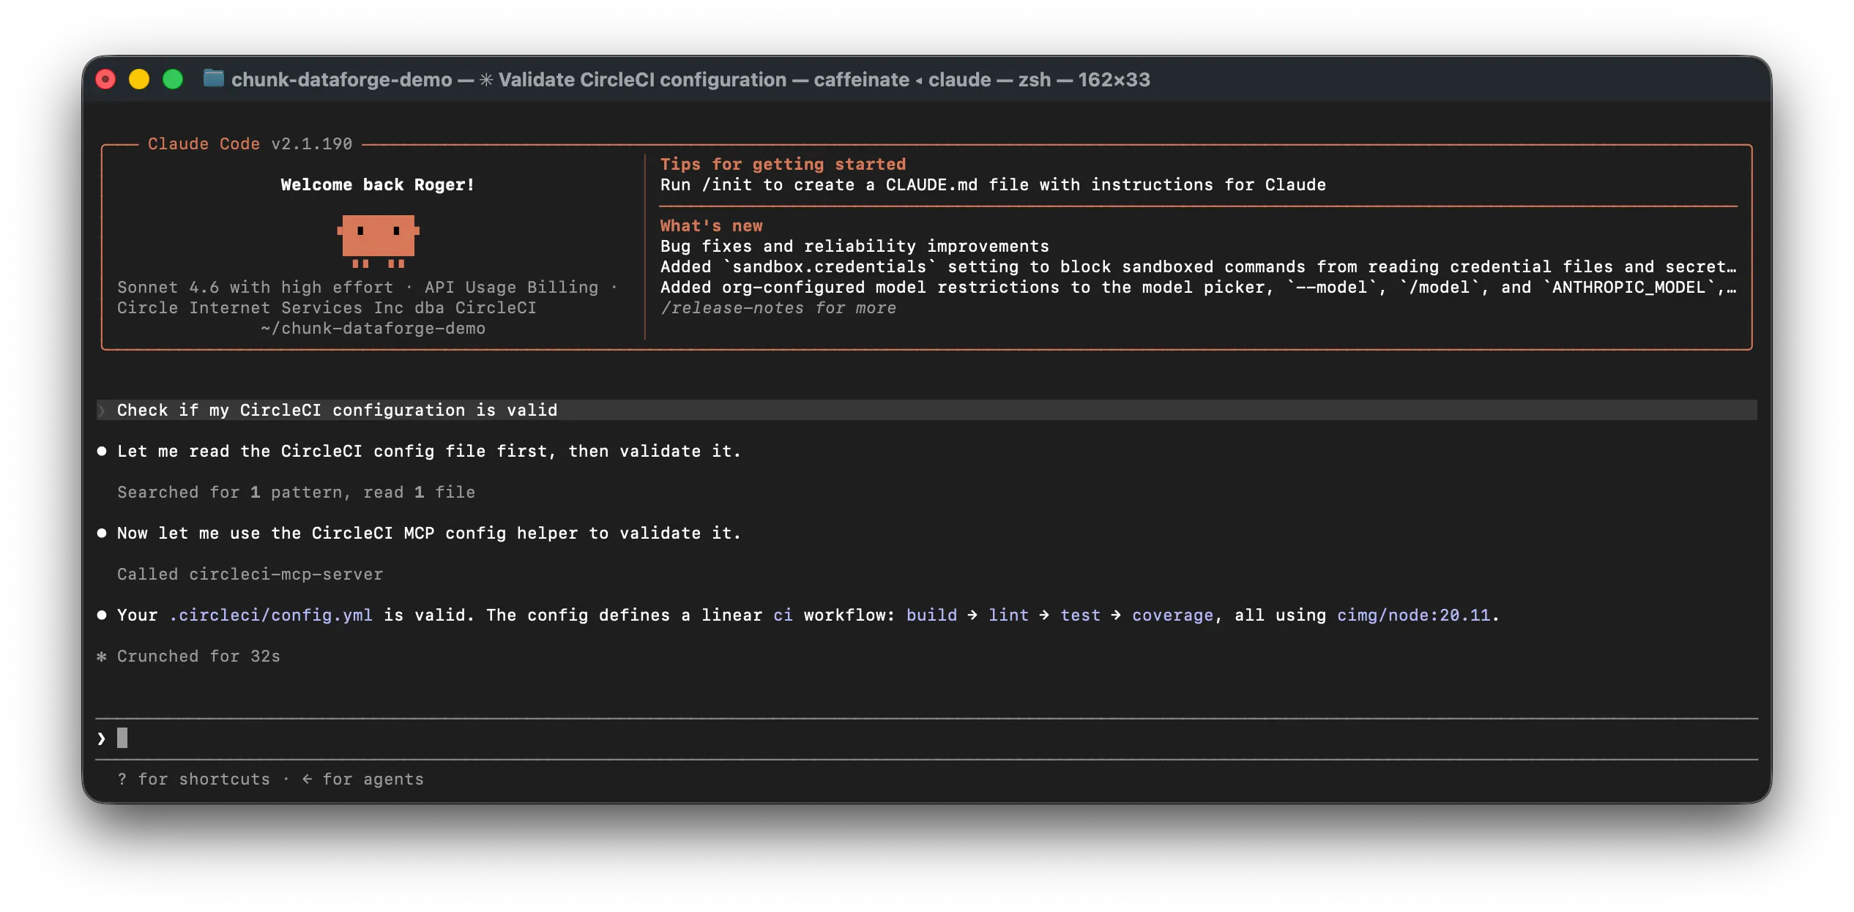The width and height of the screenshot is (1854, 912).
Task: Click the red close window button
Action: pos(105,79)
